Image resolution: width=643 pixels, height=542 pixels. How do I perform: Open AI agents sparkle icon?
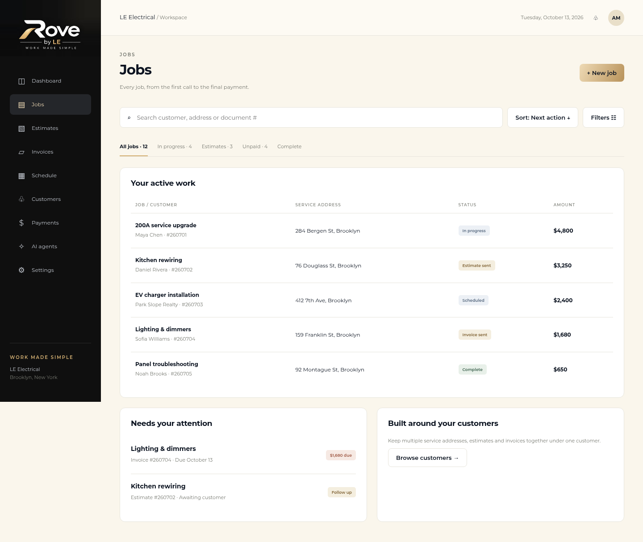click(21, 246)
